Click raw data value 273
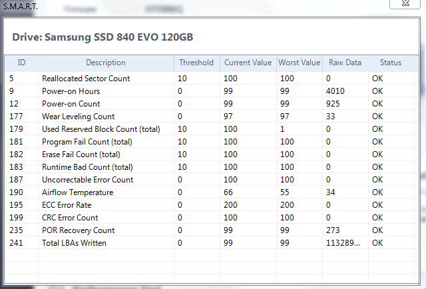The height and width of the screenshot is (289, 426). click(x=333, y=230)
